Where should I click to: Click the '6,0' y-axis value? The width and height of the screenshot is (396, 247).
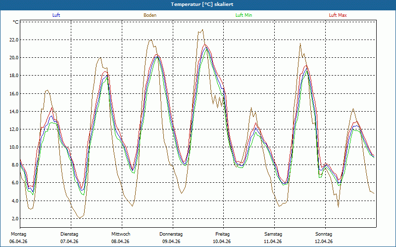15,183
